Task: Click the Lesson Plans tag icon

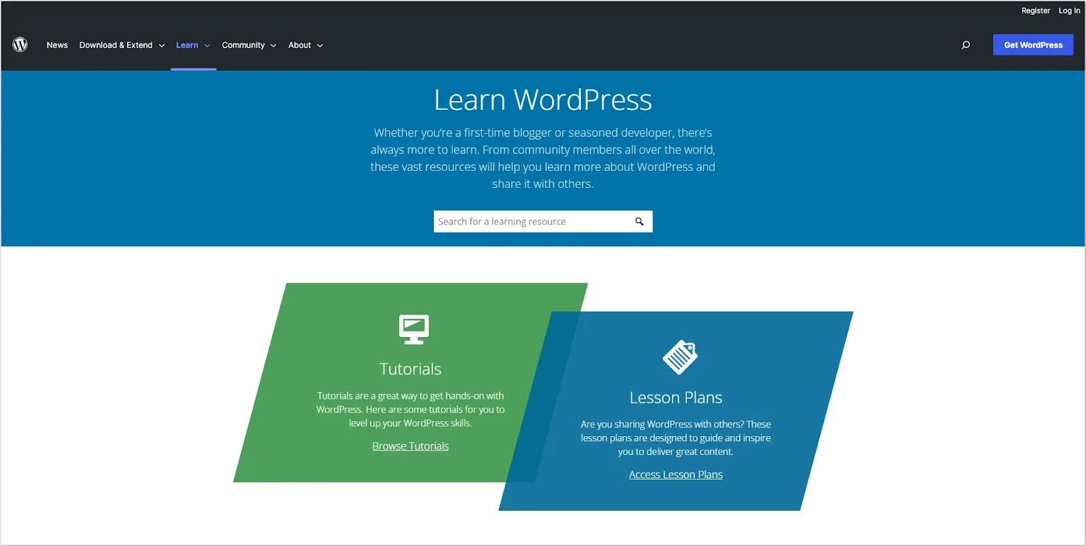Action: pos(680,357)
